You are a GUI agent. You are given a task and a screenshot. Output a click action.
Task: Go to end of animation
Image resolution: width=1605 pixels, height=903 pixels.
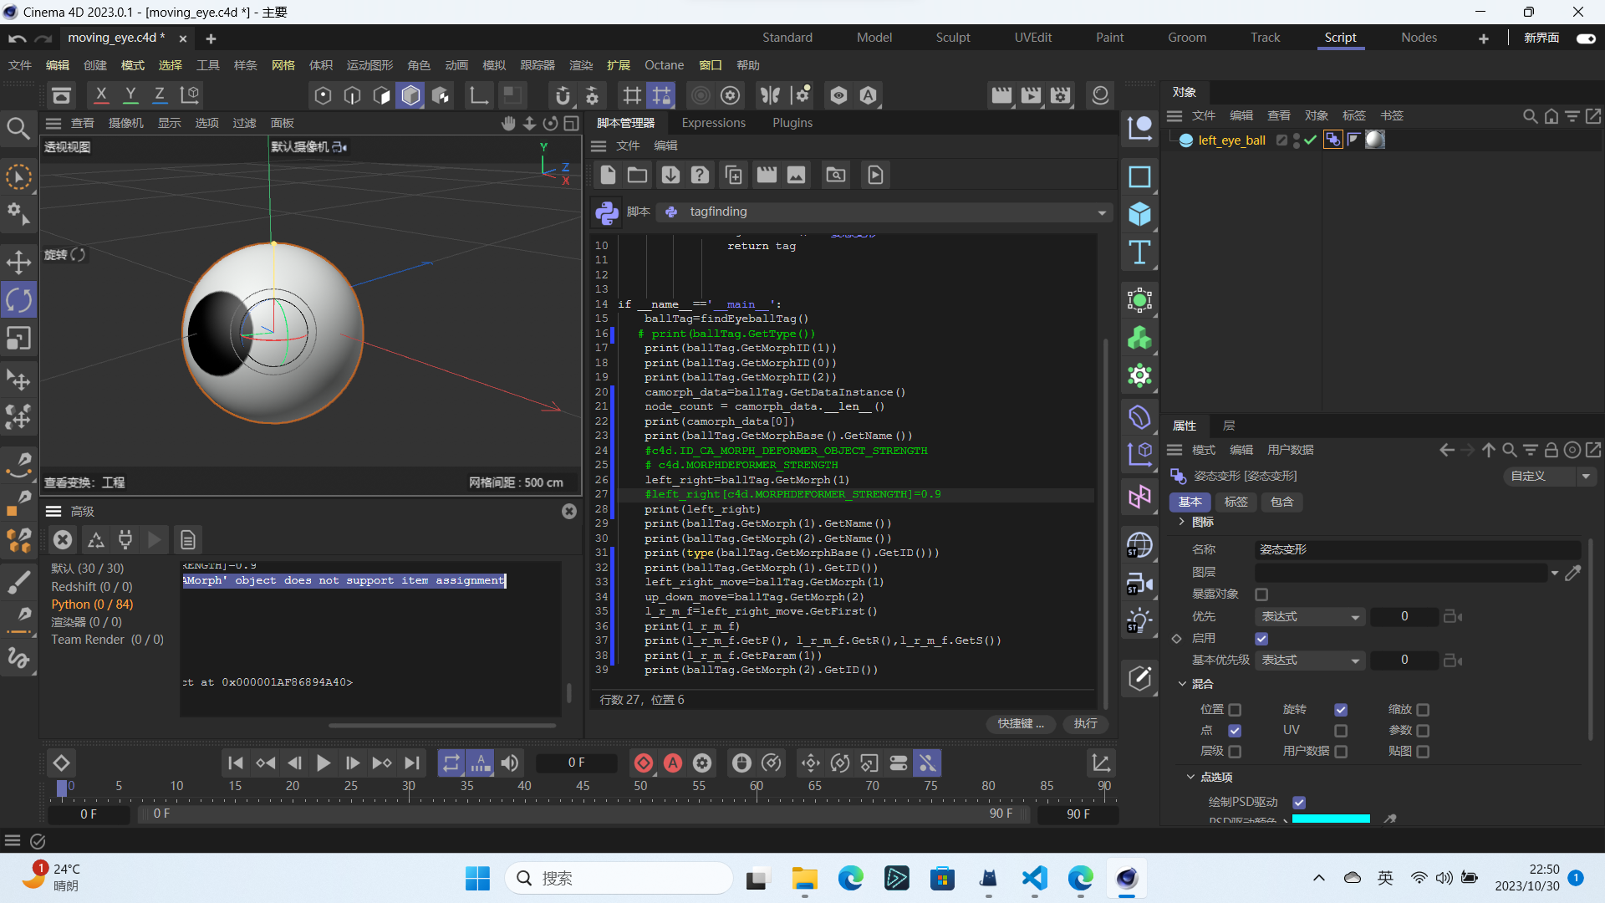[412, 763]
